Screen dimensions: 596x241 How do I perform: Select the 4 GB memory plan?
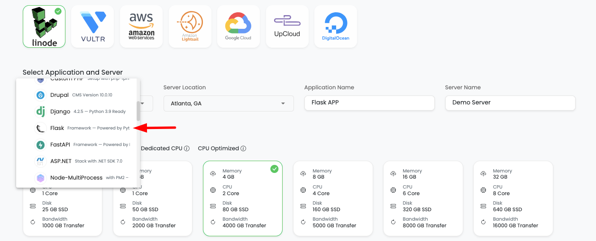243,198
